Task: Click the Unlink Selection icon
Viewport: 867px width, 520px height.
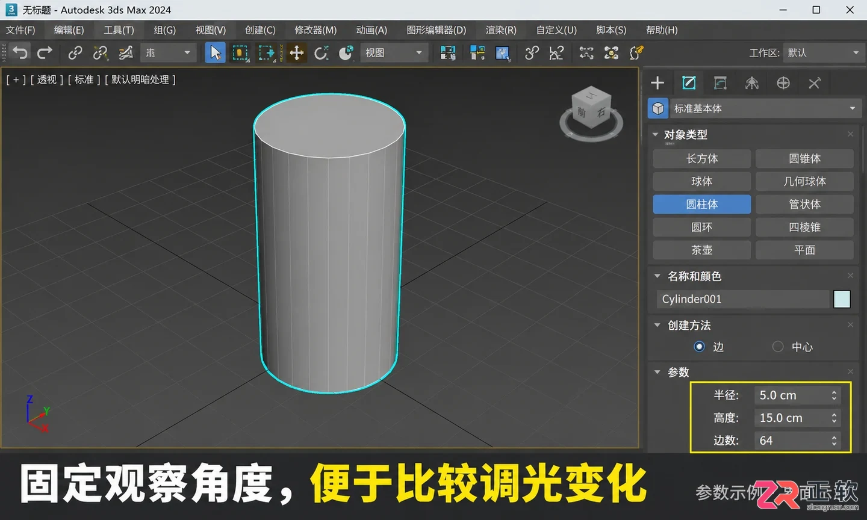Action: [x=100, y=53]
